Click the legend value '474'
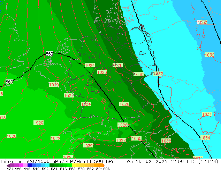Image resolution: width=221 pixels, height=170 pixels. [x=10, y=169]
